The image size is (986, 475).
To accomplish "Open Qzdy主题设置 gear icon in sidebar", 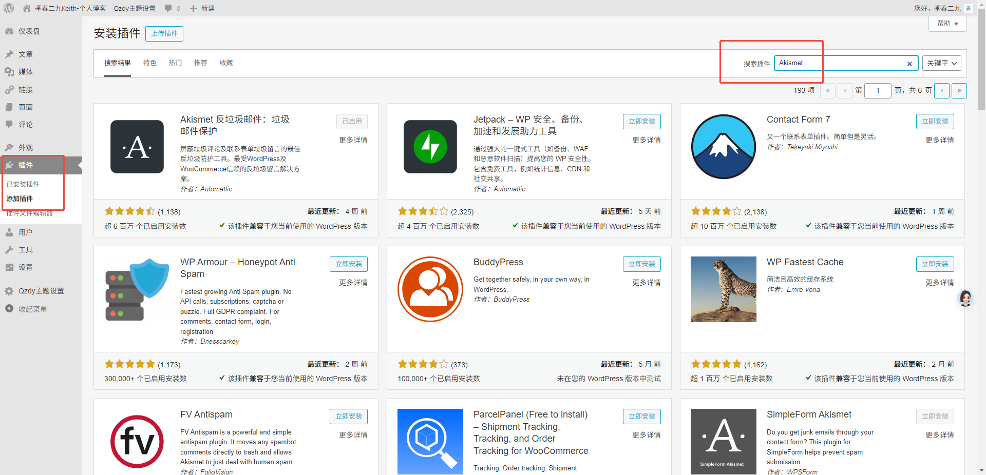I will (x=9, y=291).
